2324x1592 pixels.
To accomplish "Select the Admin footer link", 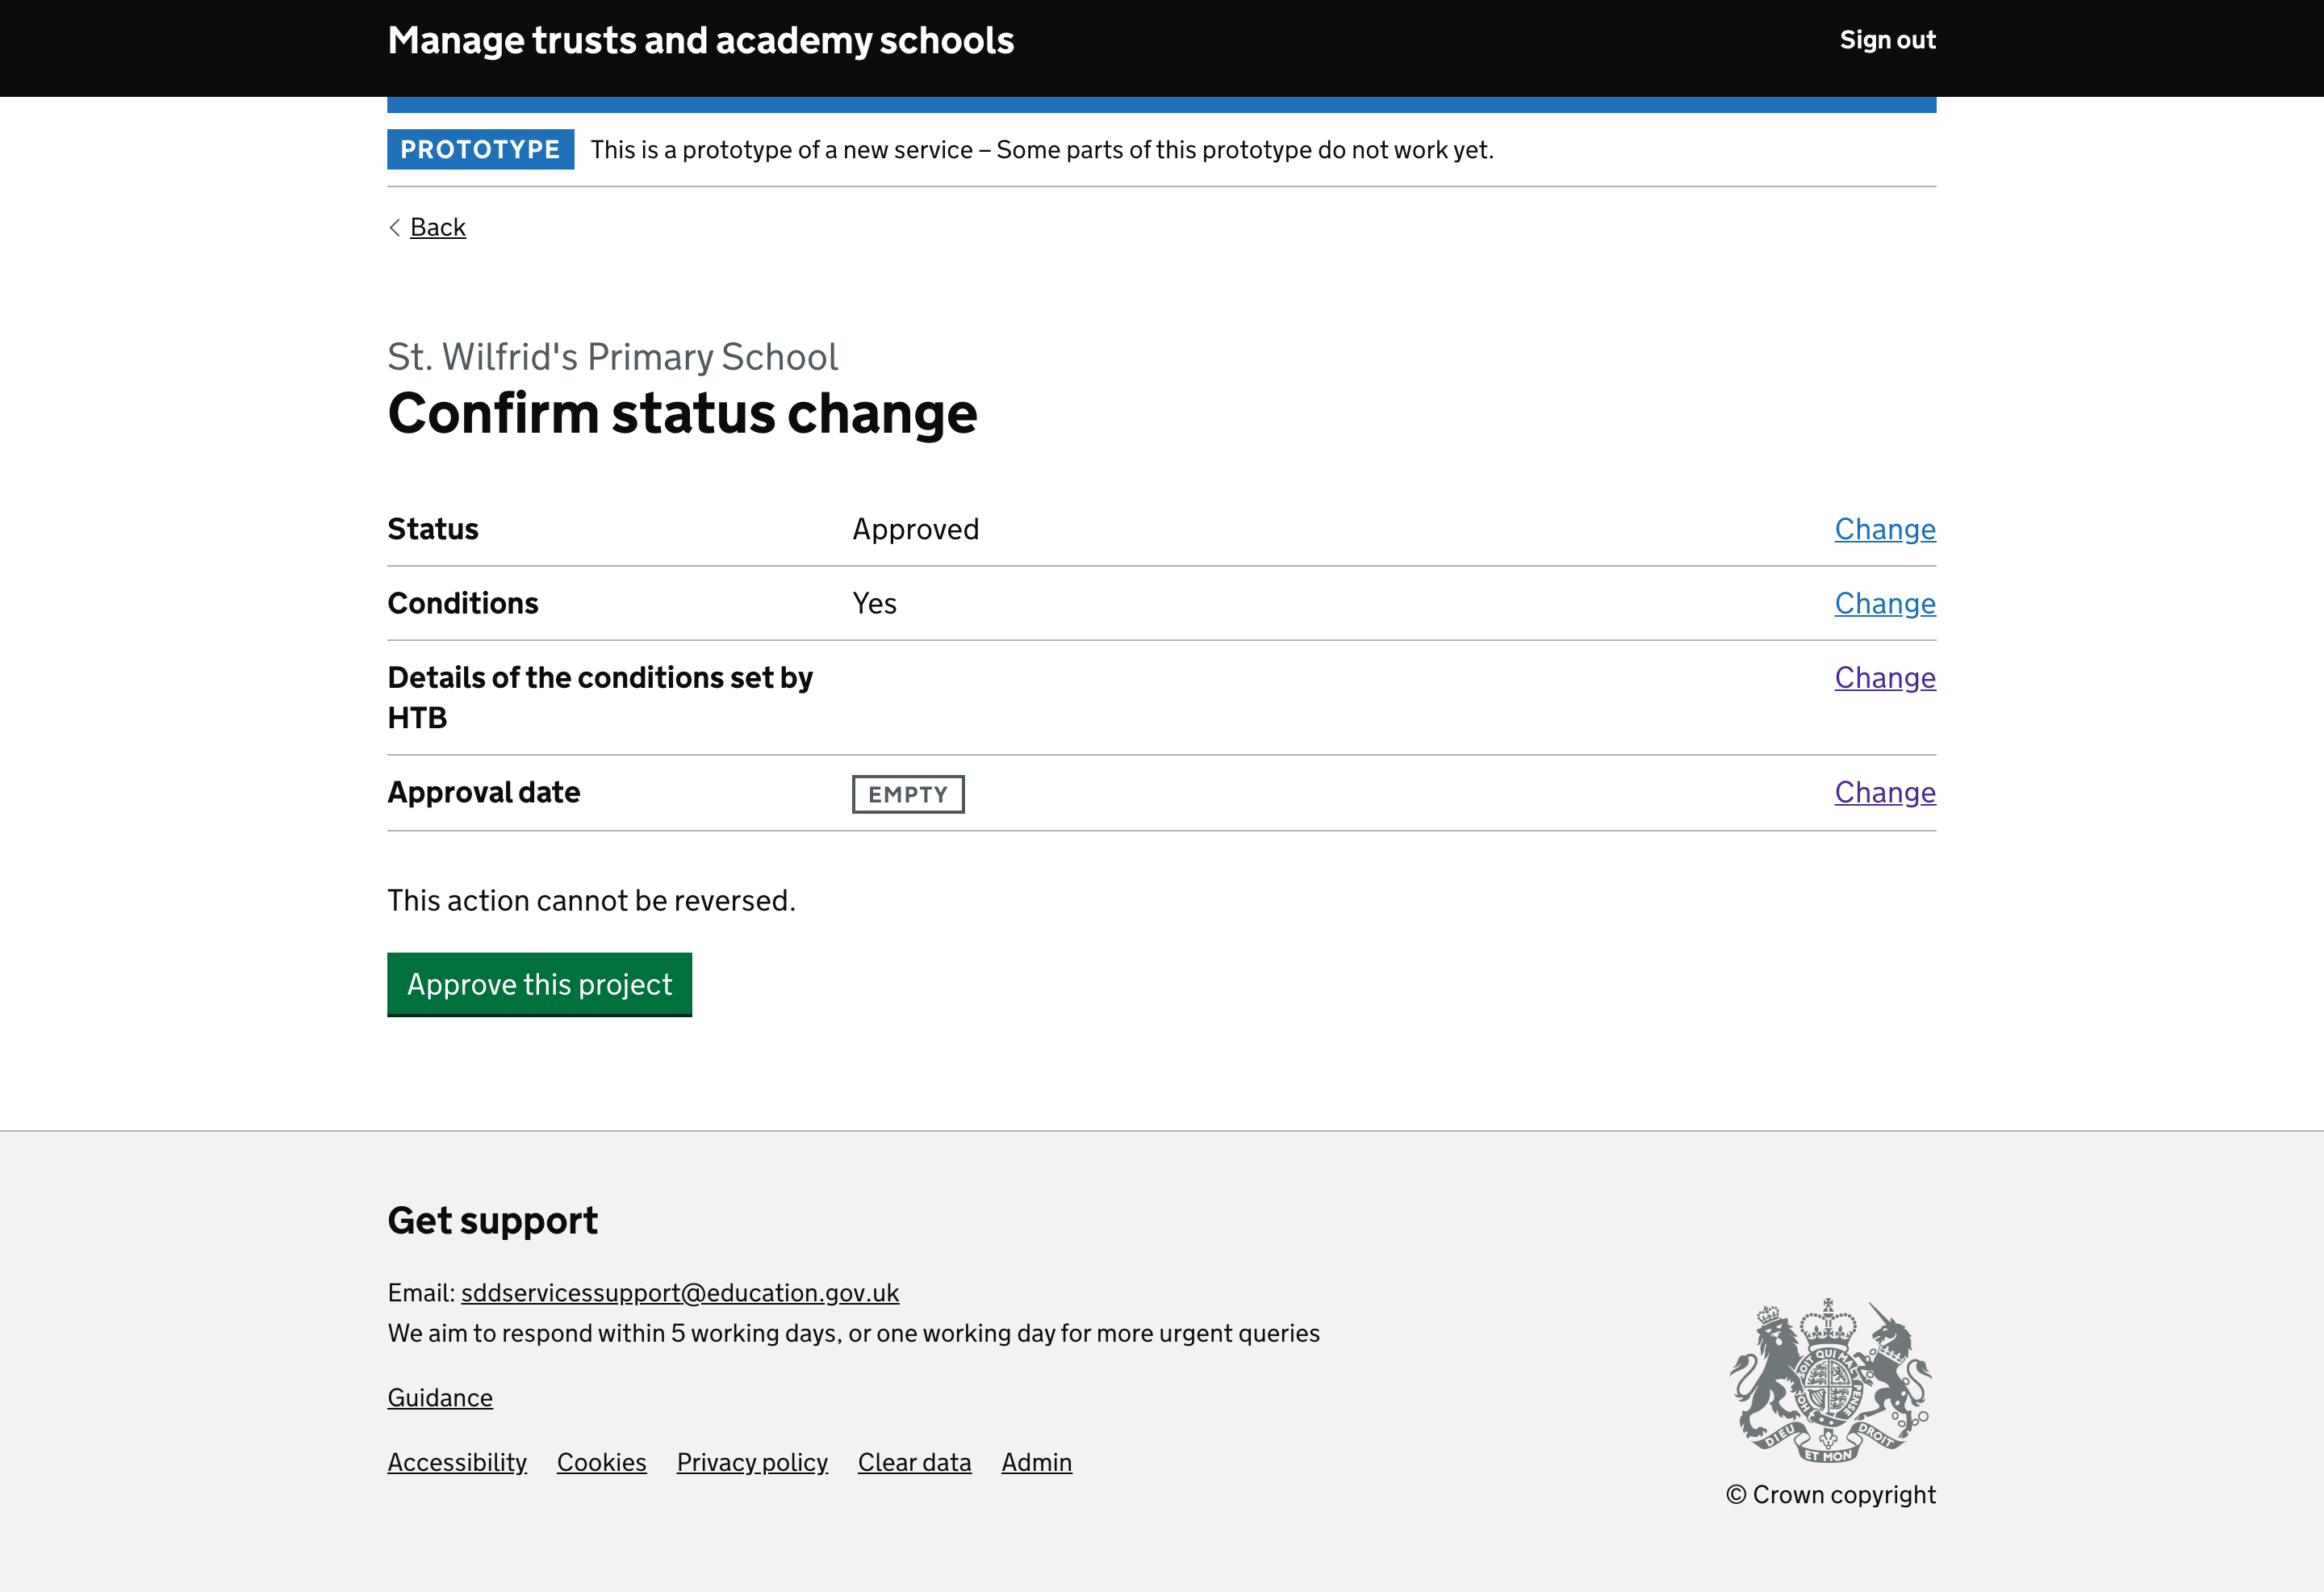I will tap(1037, 1461).
